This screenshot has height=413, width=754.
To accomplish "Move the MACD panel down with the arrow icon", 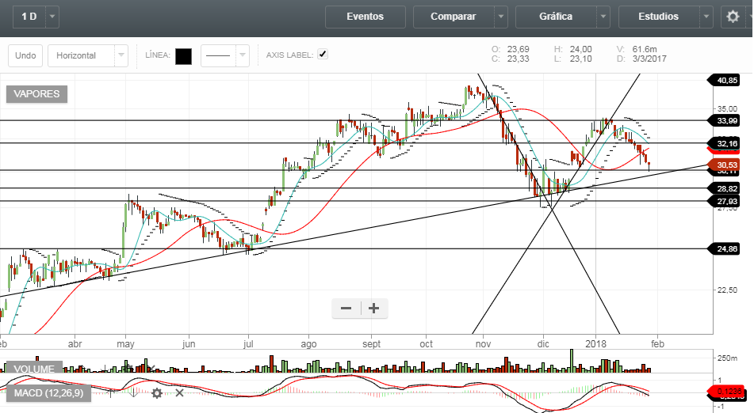I will [134, 393].
